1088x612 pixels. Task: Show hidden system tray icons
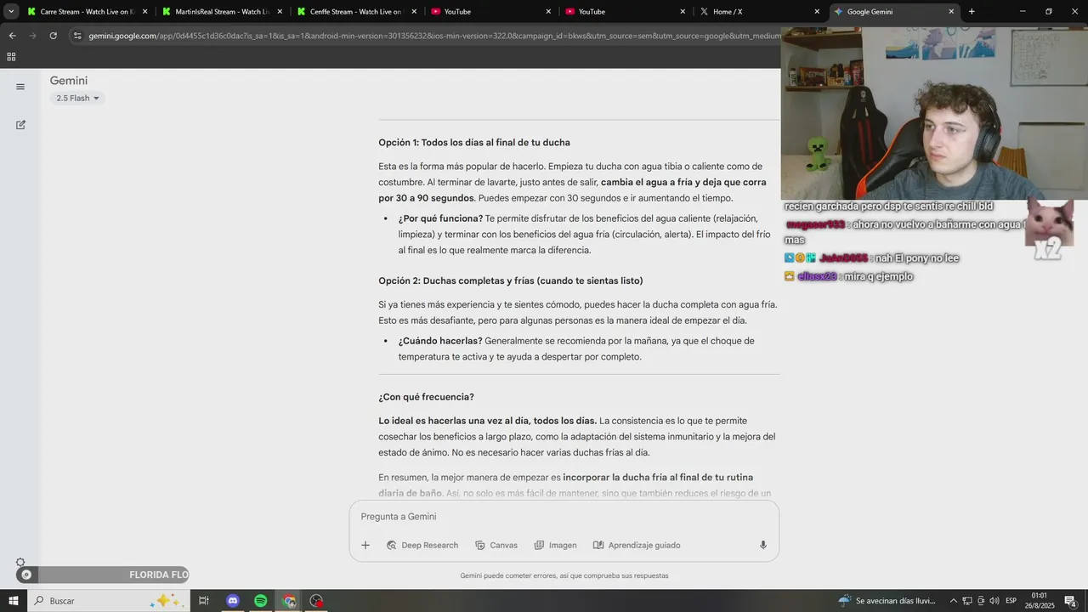click(953, 601)
